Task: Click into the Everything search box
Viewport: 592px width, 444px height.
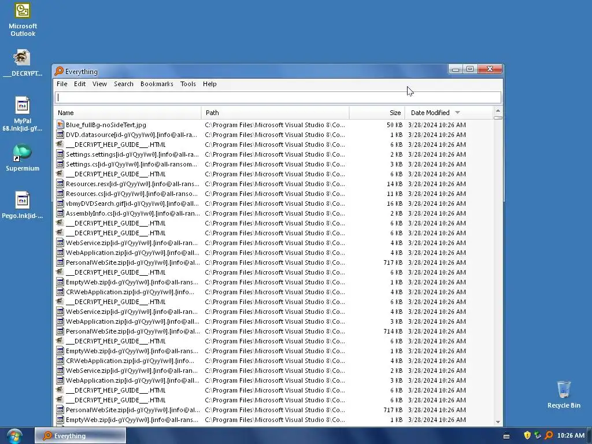Action: tap(278, 97)
